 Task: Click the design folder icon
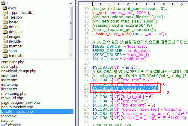[5, 27]
